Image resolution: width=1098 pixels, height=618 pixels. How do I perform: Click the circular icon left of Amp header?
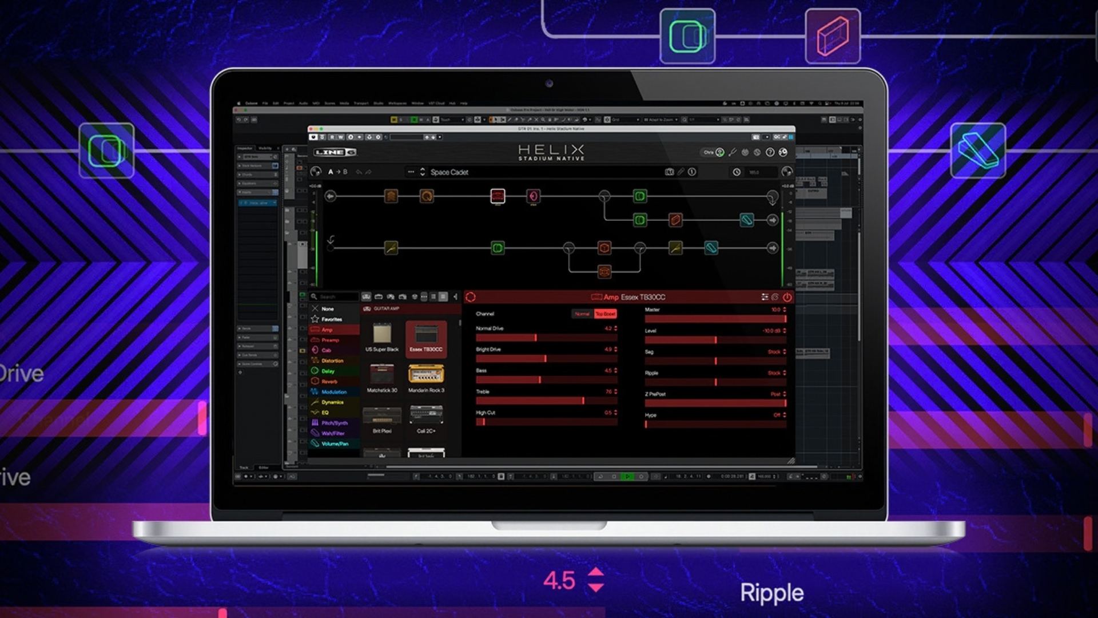coord(471,297)
